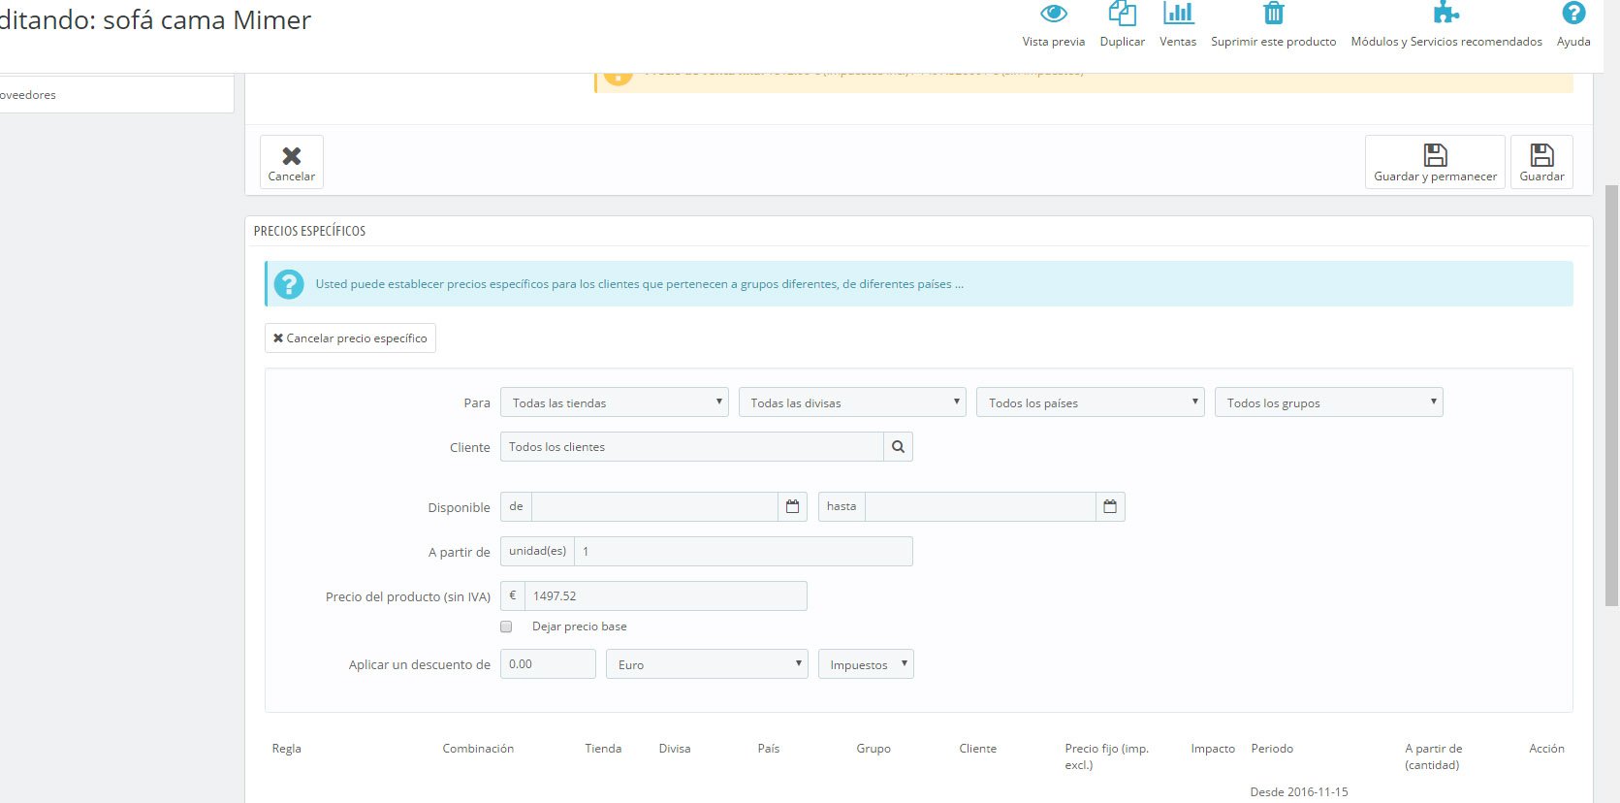This screenshot has width=1620, height=803.
Task: Click the Impacto column header
Action: pos(1213,749)
